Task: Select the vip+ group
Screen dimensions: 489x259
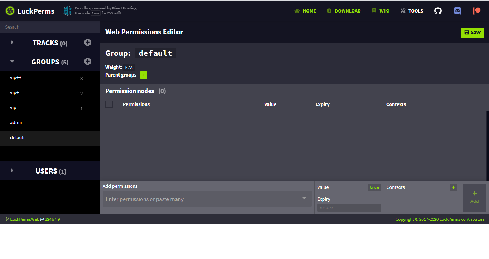Action: click(50, 93)
